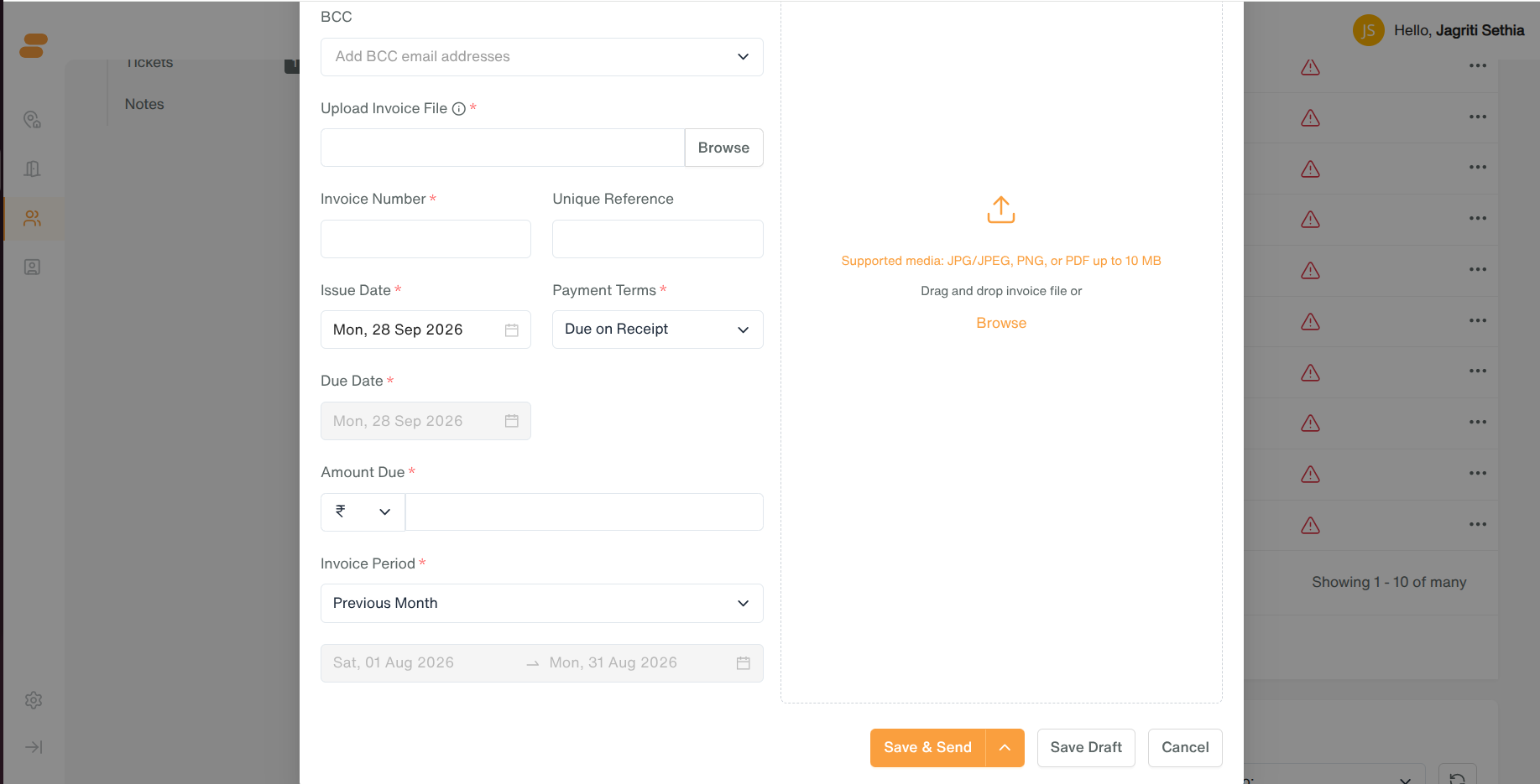This screenshot has height=784, width=1540.
Task: Click the Invoice Number input field
Action: 425,239
